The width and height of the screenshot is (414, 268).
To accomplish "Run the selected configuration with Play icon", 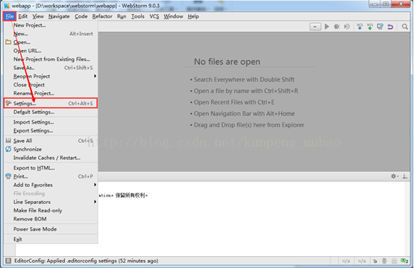I will point(327,27).
